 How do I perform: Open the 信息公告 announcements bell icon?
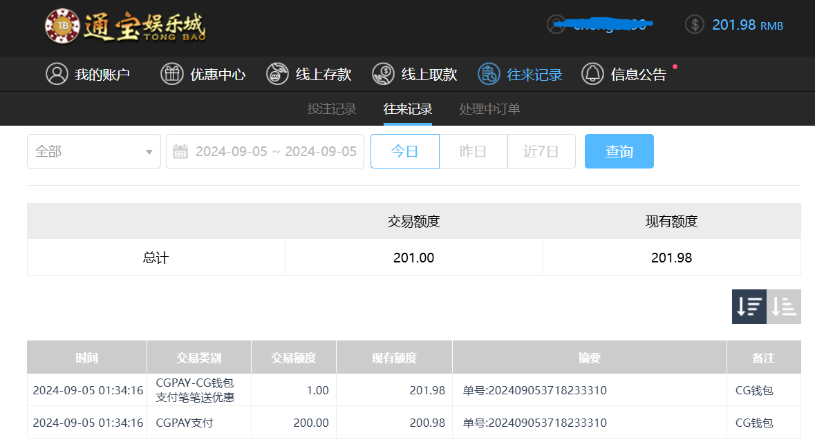pos(592,74)
